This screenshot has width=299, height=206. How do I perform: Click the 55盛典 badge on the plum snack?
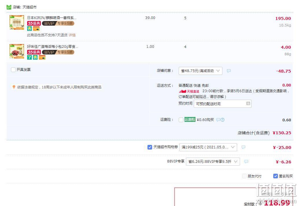coord(34,52)
